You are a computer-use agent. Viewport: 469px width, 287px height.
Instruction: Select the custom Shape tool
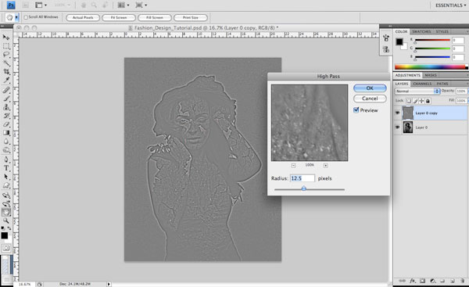pyautogui.click(x=6, y=185)
